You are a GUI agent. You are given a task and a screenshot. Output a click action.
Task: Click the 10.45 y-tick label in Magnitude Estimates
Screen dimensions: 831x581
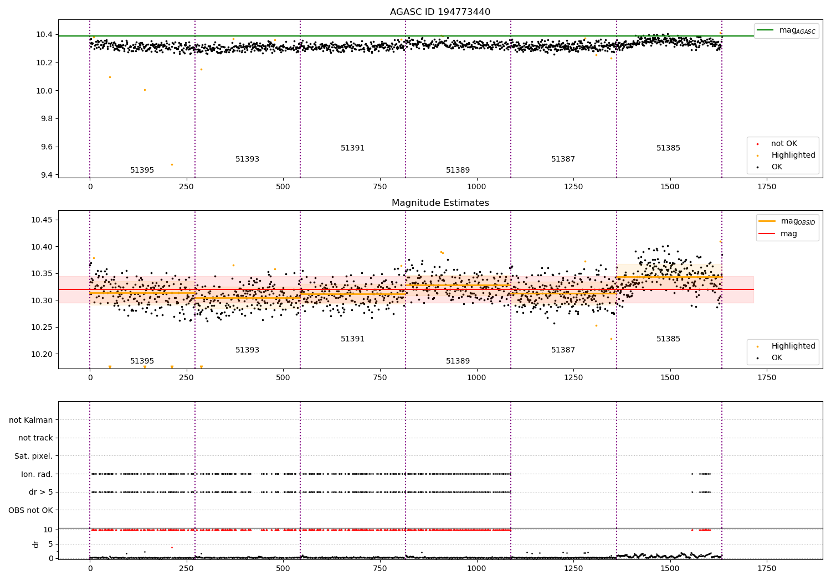click(x=42, y=220)
